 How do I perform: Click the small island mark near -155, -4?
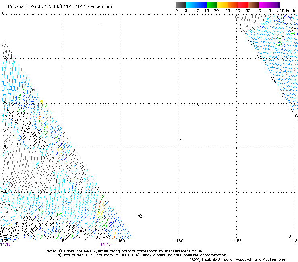[198, 104]
